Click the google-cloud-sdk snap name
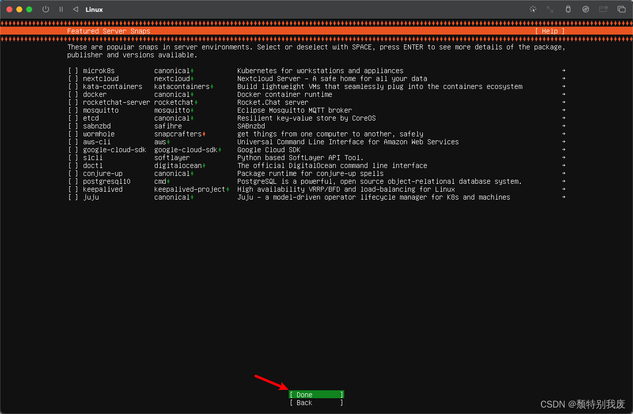Viewport: 633px width, 414px height. (115, 150)
